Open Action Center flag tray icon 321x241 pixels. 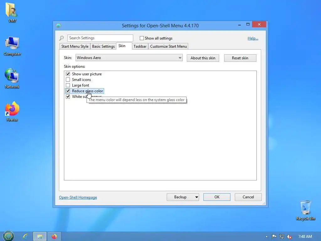point(274,237)
